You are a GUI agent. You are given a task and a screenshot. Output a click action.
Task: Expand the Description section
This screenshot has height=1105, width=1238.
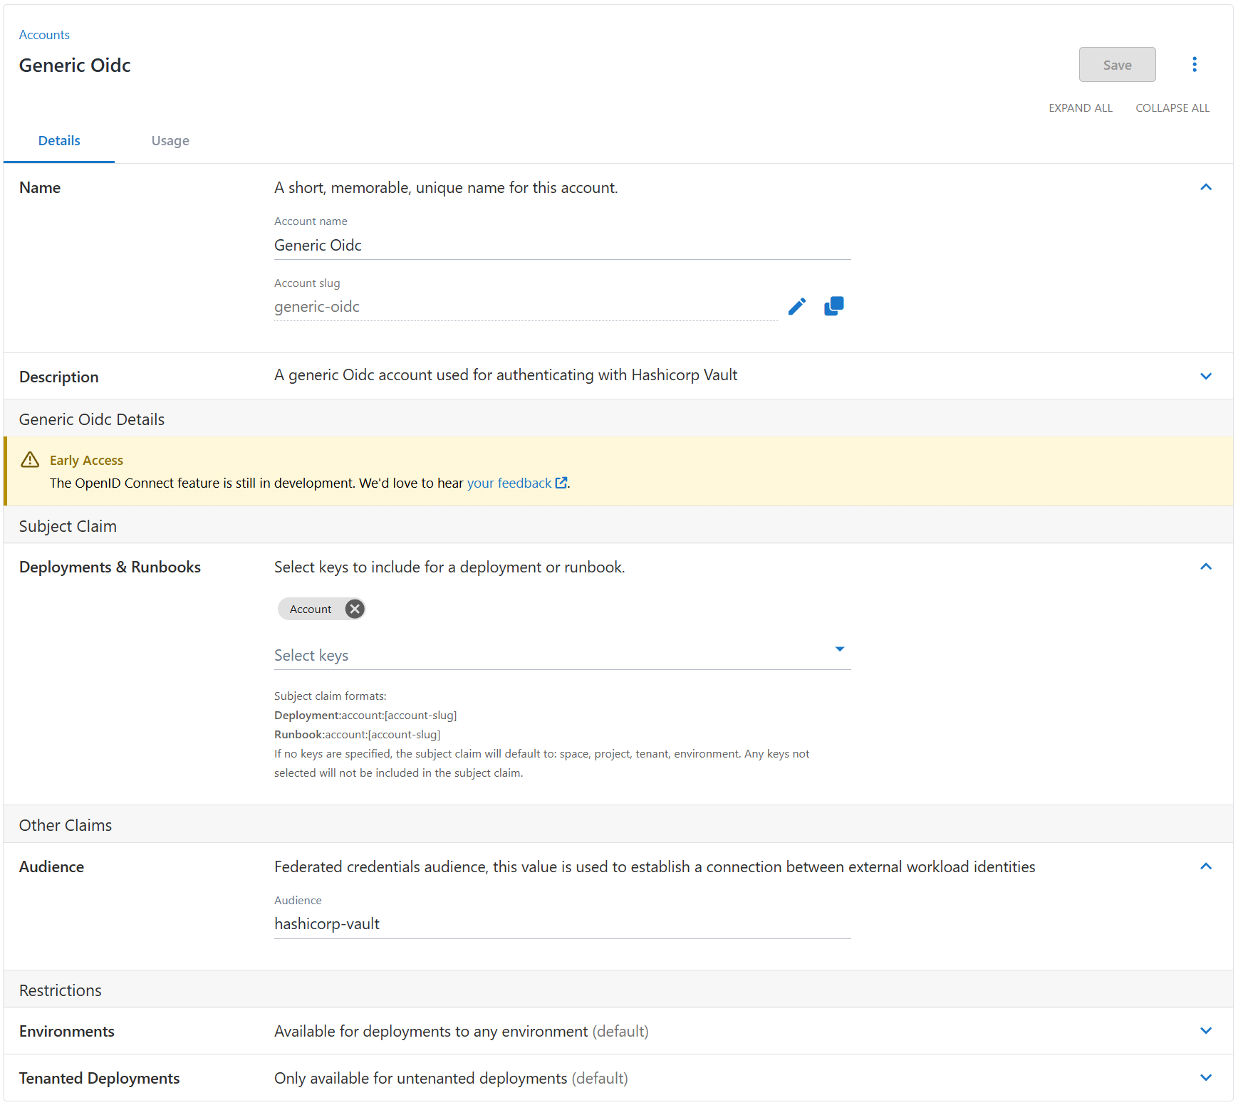(1206, 376)
